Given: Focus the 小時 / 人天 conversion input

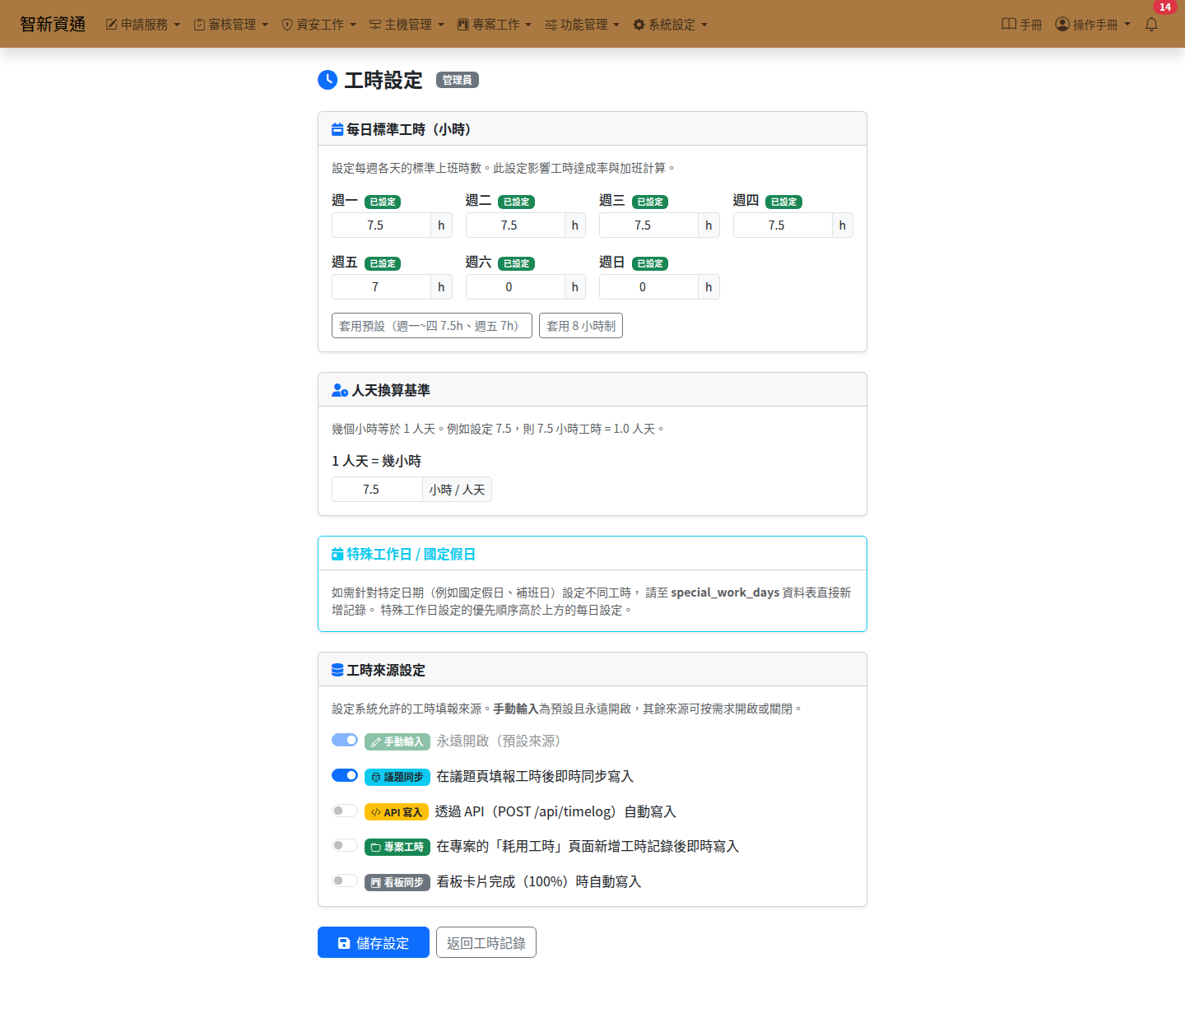Looking at the screenshot, I should tap(377, 490).
